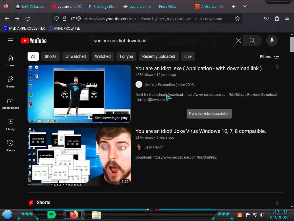This screenshot has width=294, height=221.
Task: Select the 'Unwatched' filter chip
Action: 76,56
